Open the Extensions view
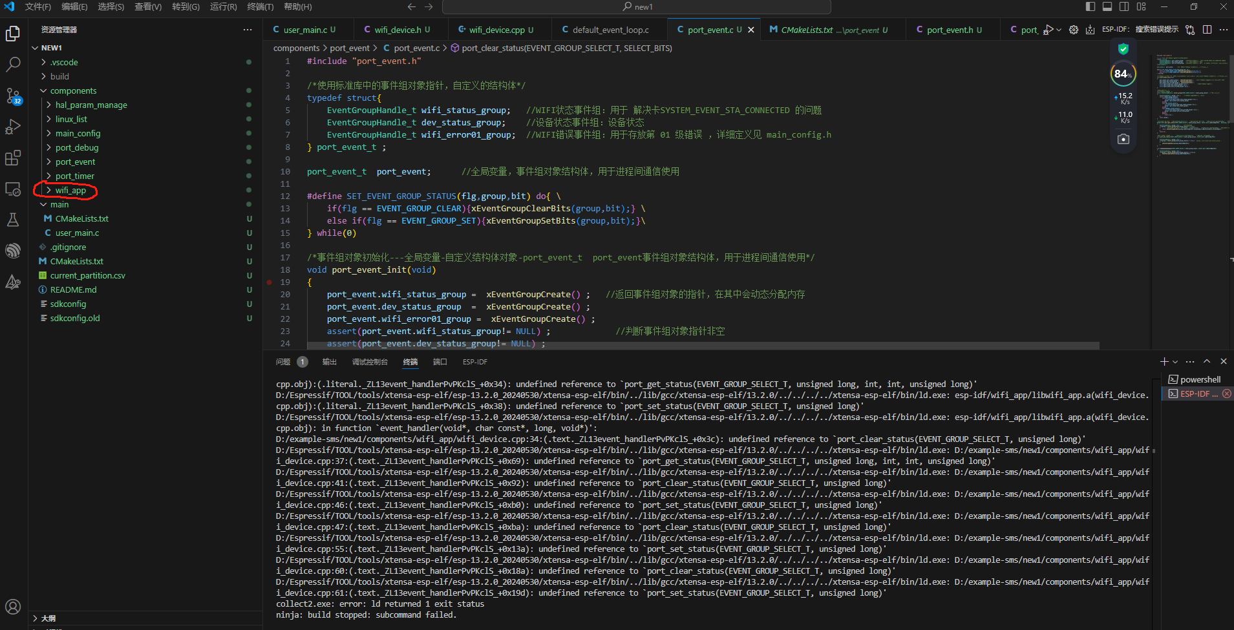1234x630 pixels. tap(13, 158)
